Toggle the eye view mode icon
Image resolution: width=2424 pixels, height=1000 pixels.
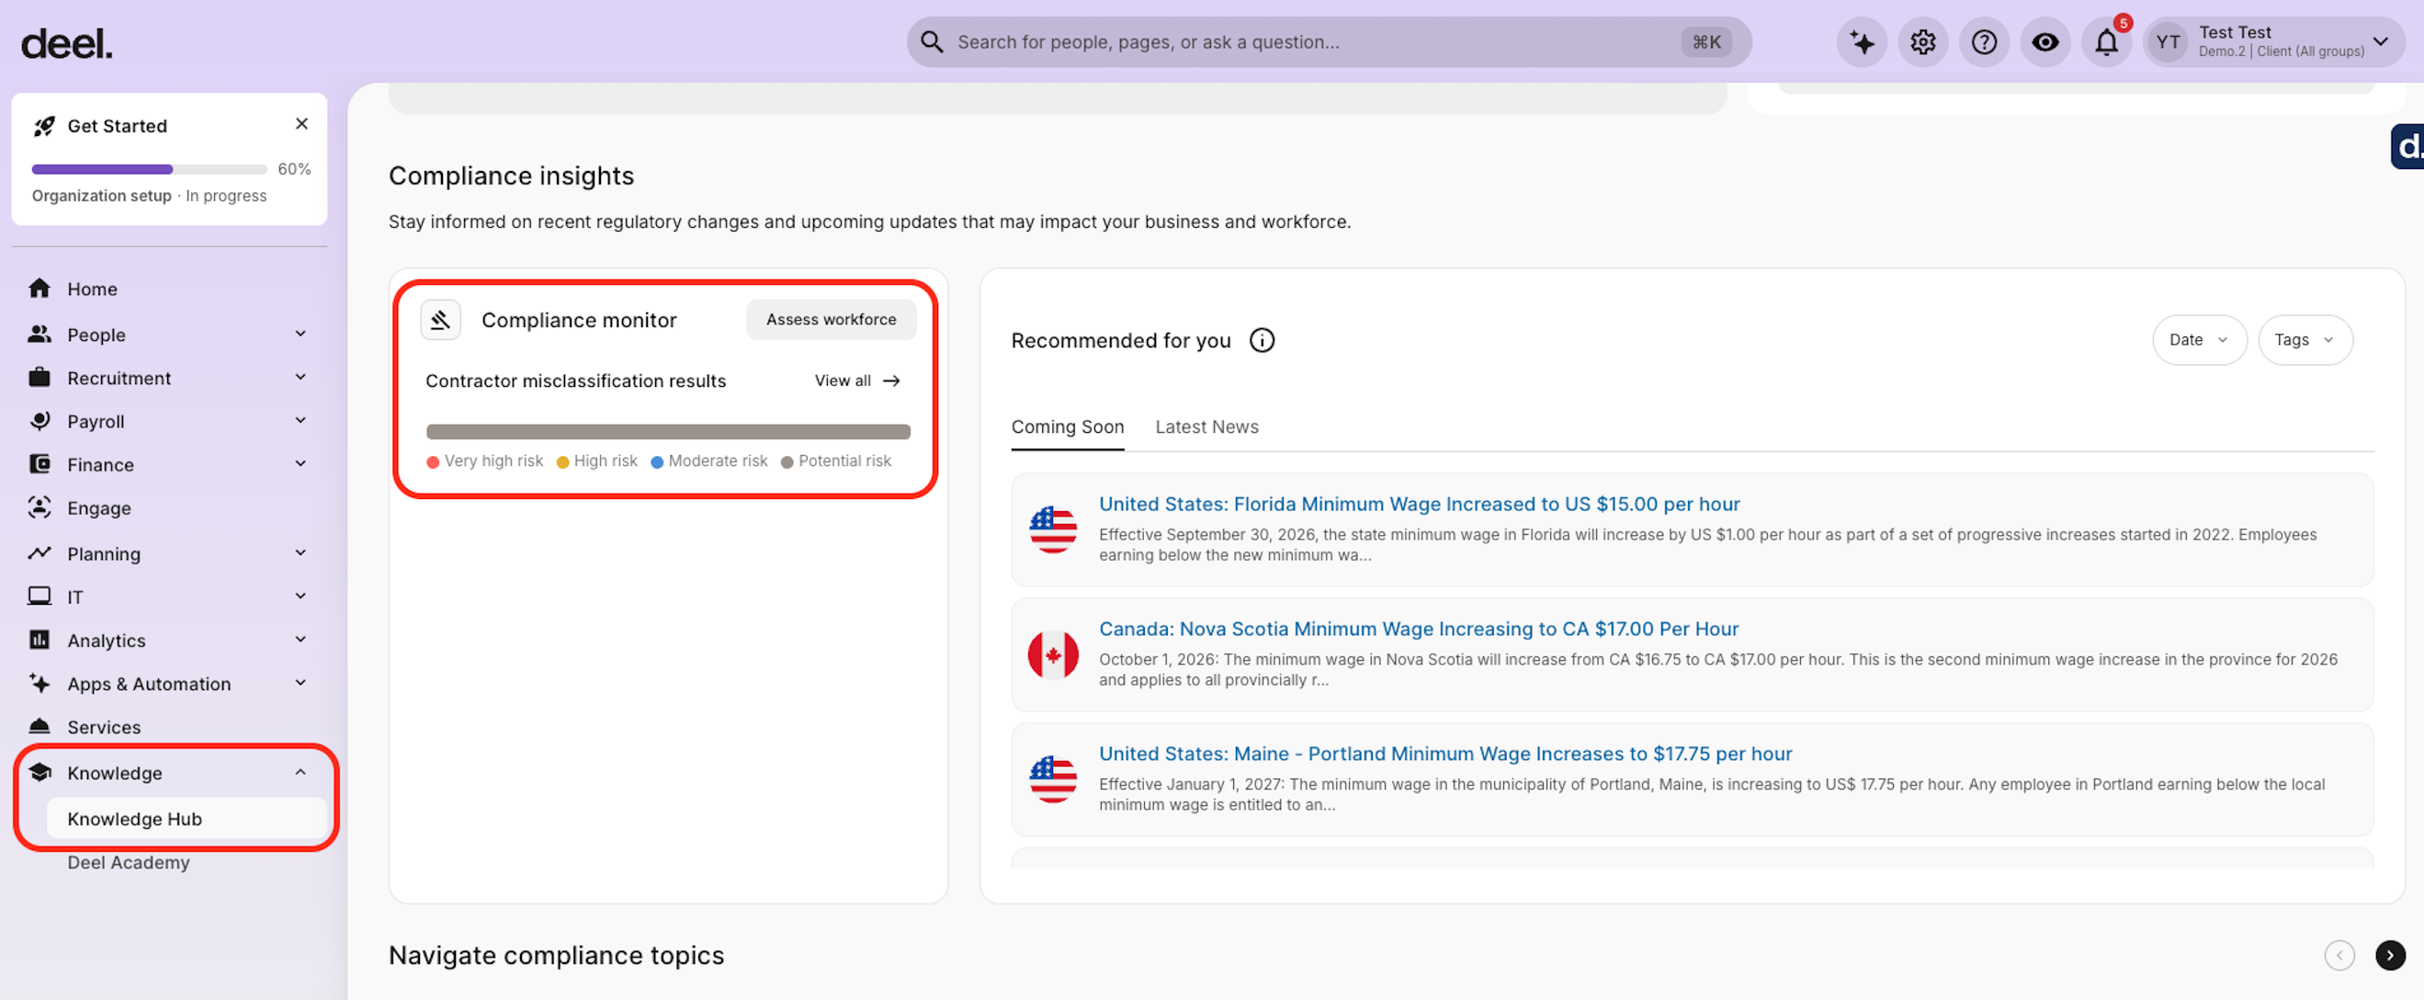pyautogui.click(x=2045, y=41)
